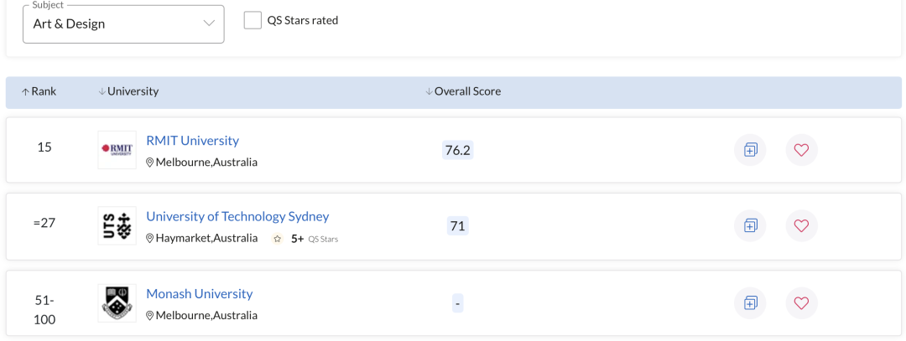Sort by Rank column header
The height and width of the screenshot is (341, 906).
coord(39,91)
